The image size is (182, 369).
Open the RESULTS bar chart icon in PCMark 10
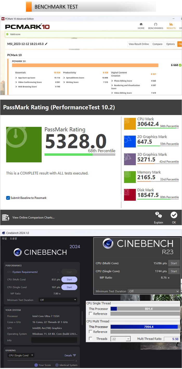[171, 24]
